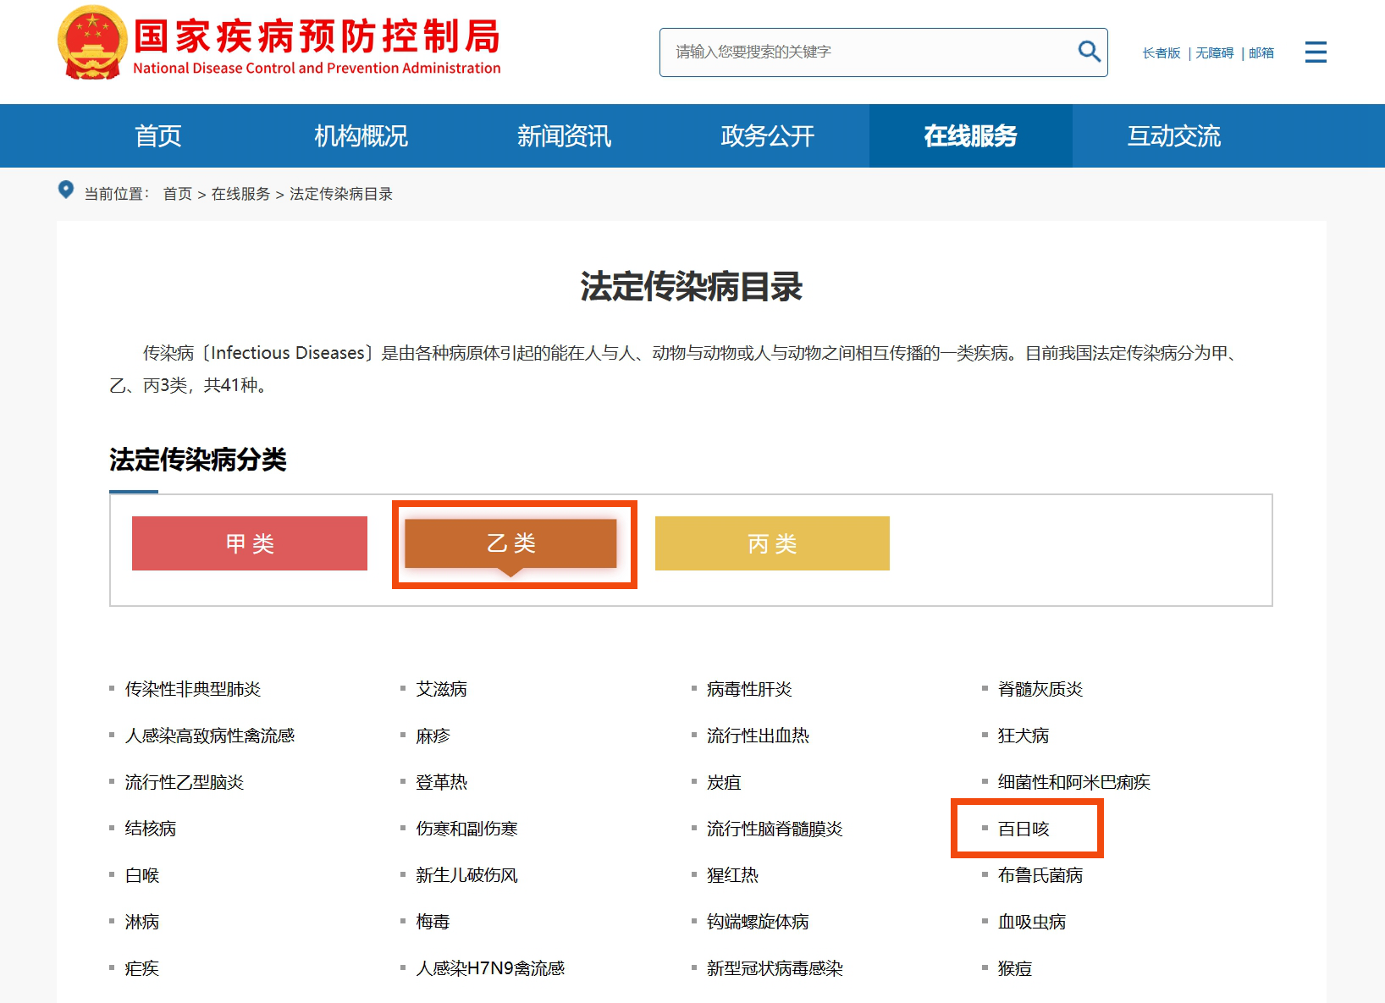Screen dimensions: 1385x1003
Task: Open the 艾滋病 disease entry
Action: point(441,689)
